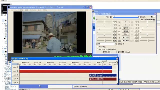
Task: Click the green back arrow in temp window
Action: pos(94,18)
